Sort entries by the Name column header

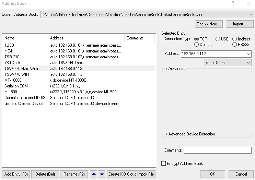25,38
